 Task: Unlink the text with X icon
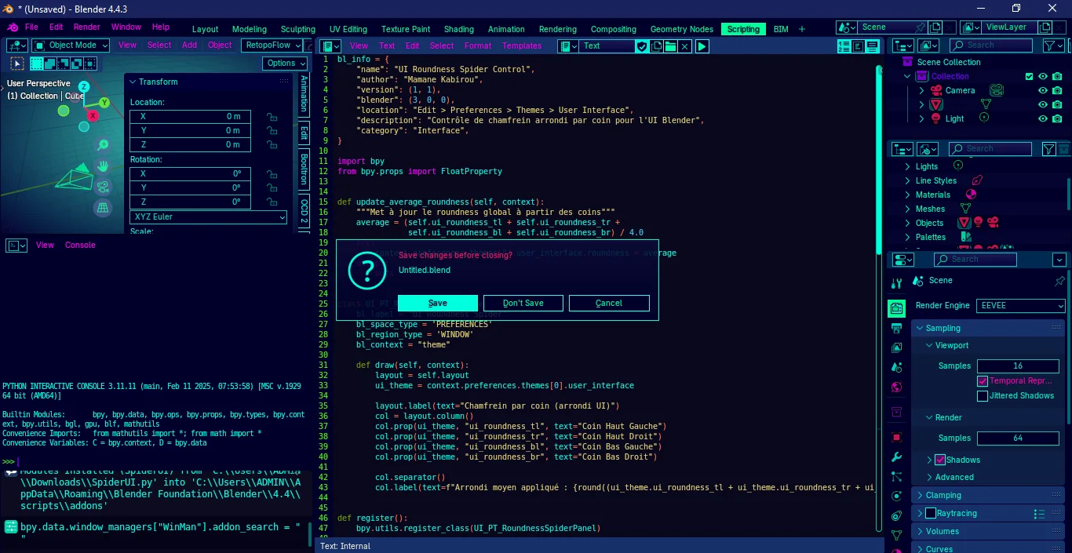click(684, 46)
